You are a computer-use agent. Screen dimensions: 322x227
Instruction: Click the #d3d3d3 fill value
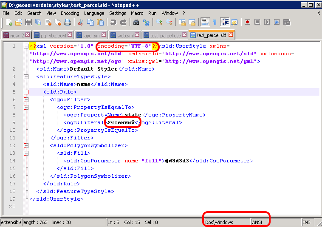pyautogui.click(x=177, y=161)
